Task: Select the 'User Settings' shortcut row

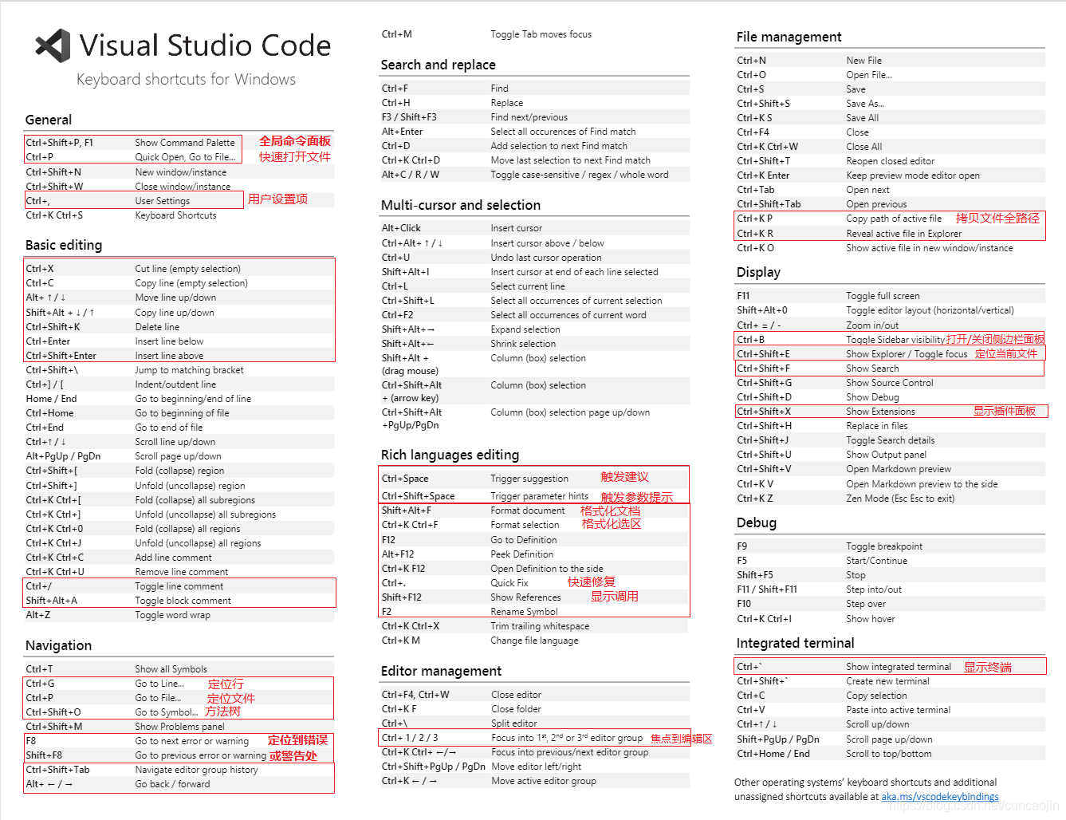Action: point(179,201)
